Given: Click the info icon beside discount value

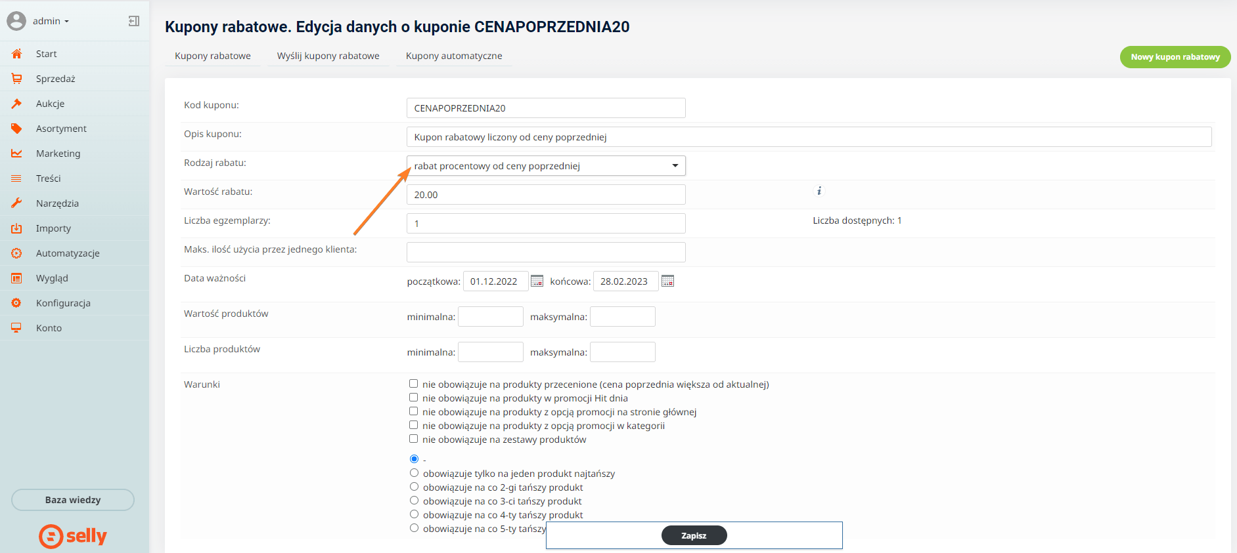Looking at the screenshot, I should [819, 191].
